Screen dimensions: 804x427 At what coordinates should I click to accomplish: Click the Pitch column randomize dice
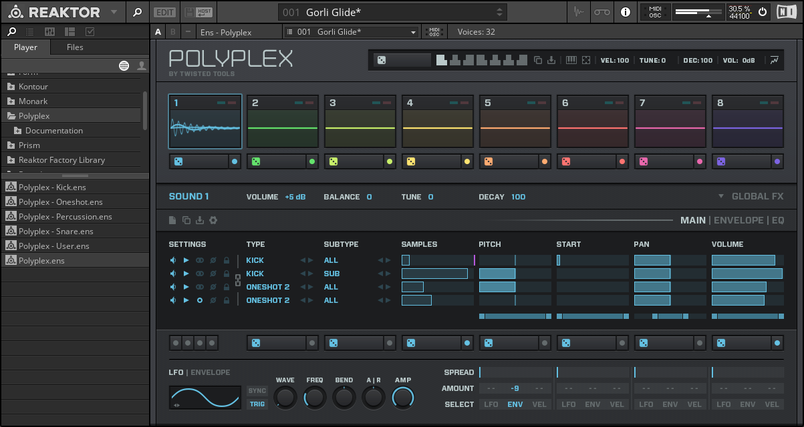489,343
